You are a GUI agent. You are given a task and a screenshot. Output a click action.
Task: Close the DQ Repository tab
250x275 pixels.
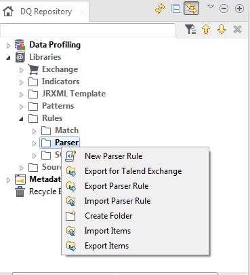(83, 12)
